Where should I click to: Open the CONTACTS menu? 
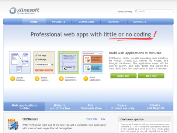[140, 22]
